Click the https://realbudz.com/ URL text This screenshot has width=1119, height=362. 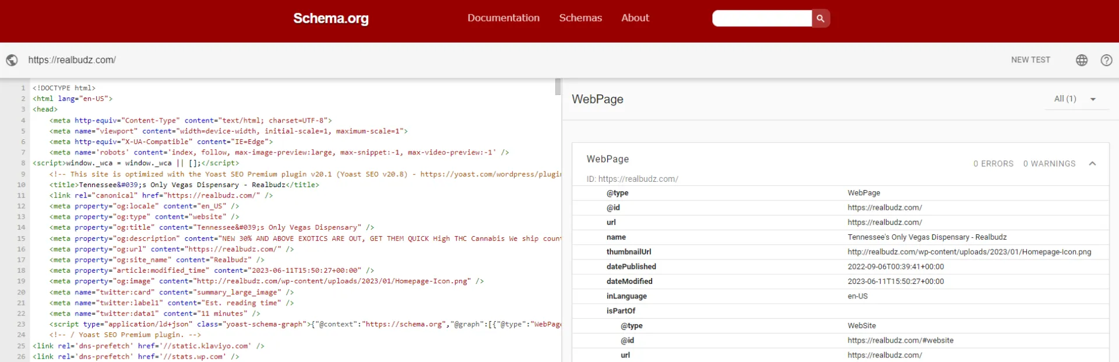tap(72, 60)
